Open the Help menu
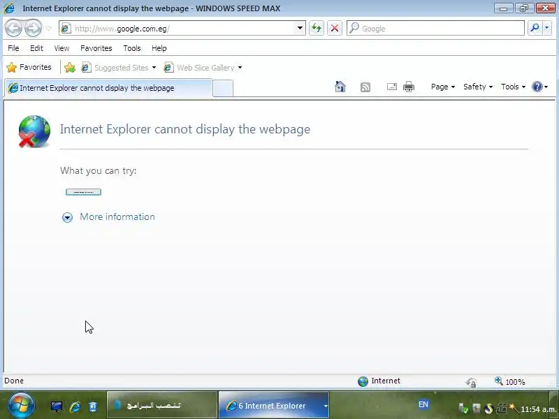The image size is (559, 419). pos(159,48)
